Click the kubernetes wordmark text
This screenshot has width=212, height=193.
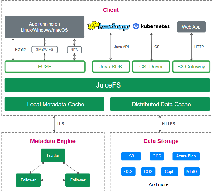155,26
